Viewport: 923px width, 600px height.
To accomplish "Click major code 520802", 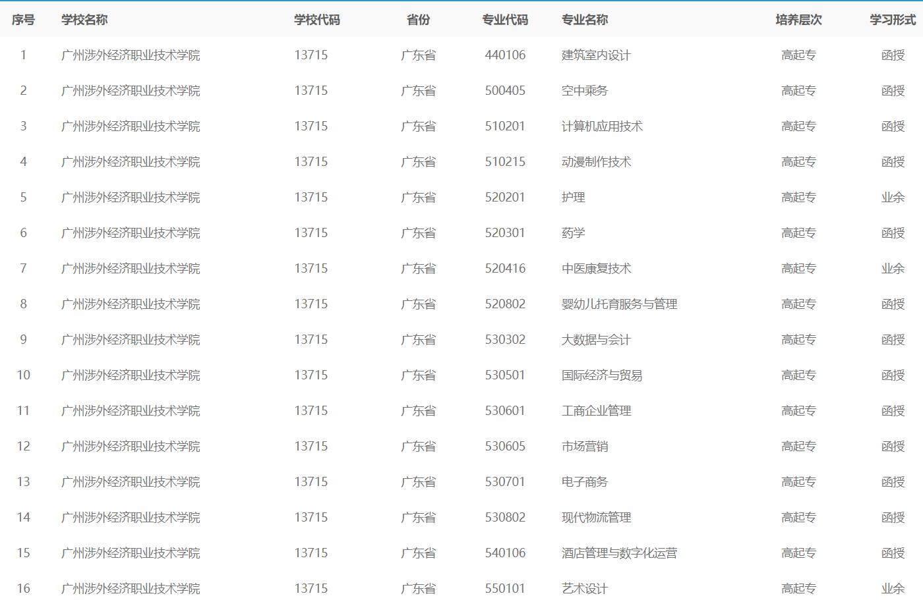I will (505, 304).
